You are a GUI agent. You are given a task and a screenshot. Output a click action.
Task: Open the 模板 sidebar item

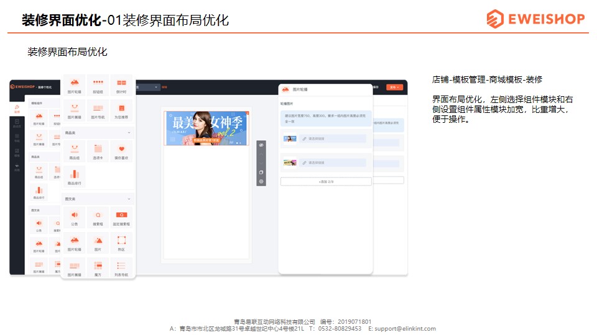point(17,153)
